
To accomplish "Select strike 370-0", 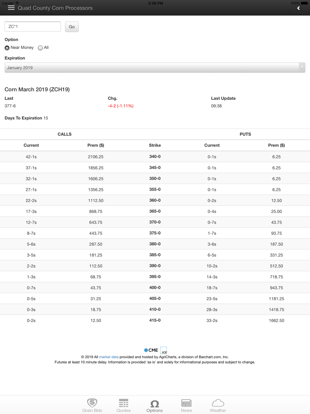I will (155, 222).
